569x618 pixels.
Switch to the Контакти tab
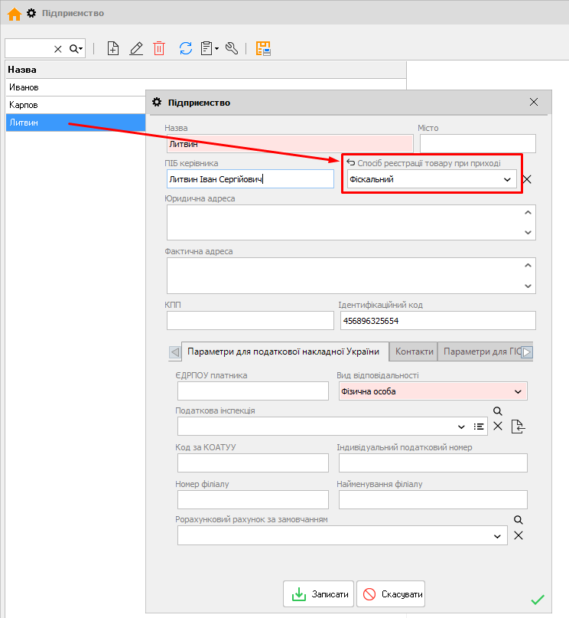point(415,352)
